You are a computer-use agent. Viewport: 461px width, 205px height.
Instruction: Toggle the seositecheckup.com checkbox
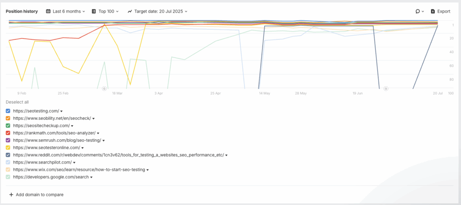8,126
